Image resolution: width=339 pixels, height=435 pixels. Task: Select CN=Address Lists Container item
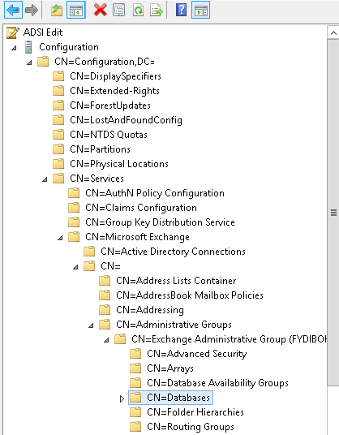168,281
